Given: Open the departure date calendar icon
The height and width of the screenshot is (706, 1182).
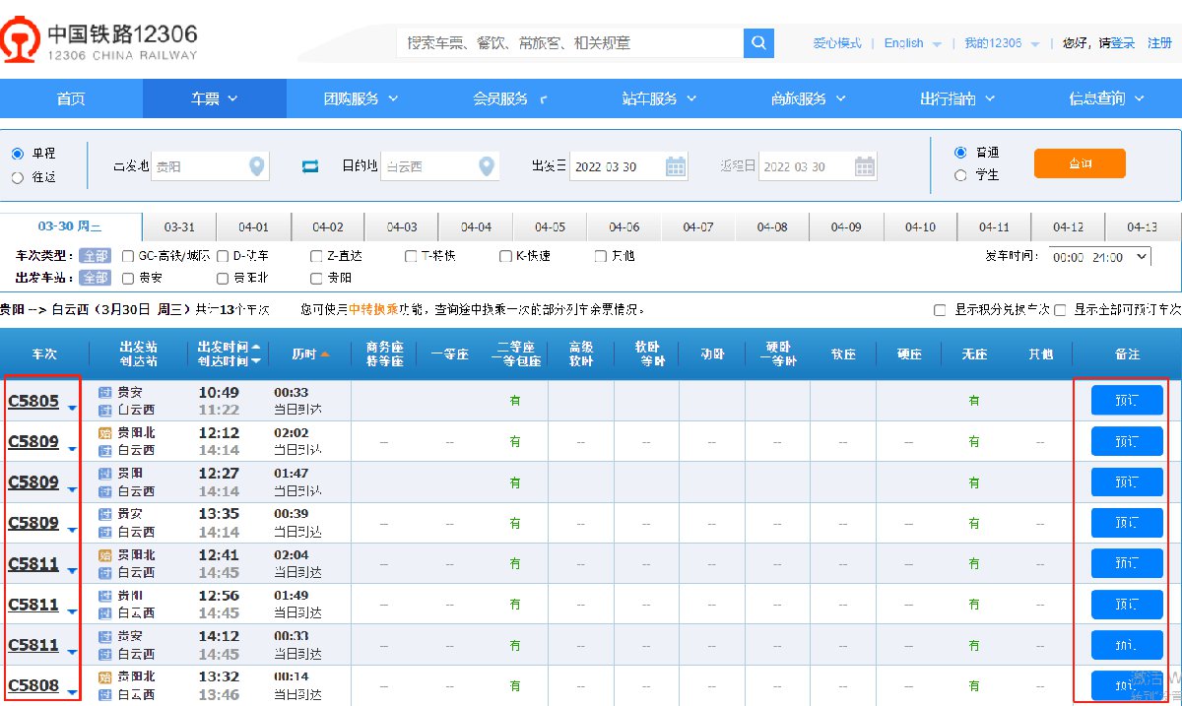Looking at the screenshot, I should click(x=676, y=166).
